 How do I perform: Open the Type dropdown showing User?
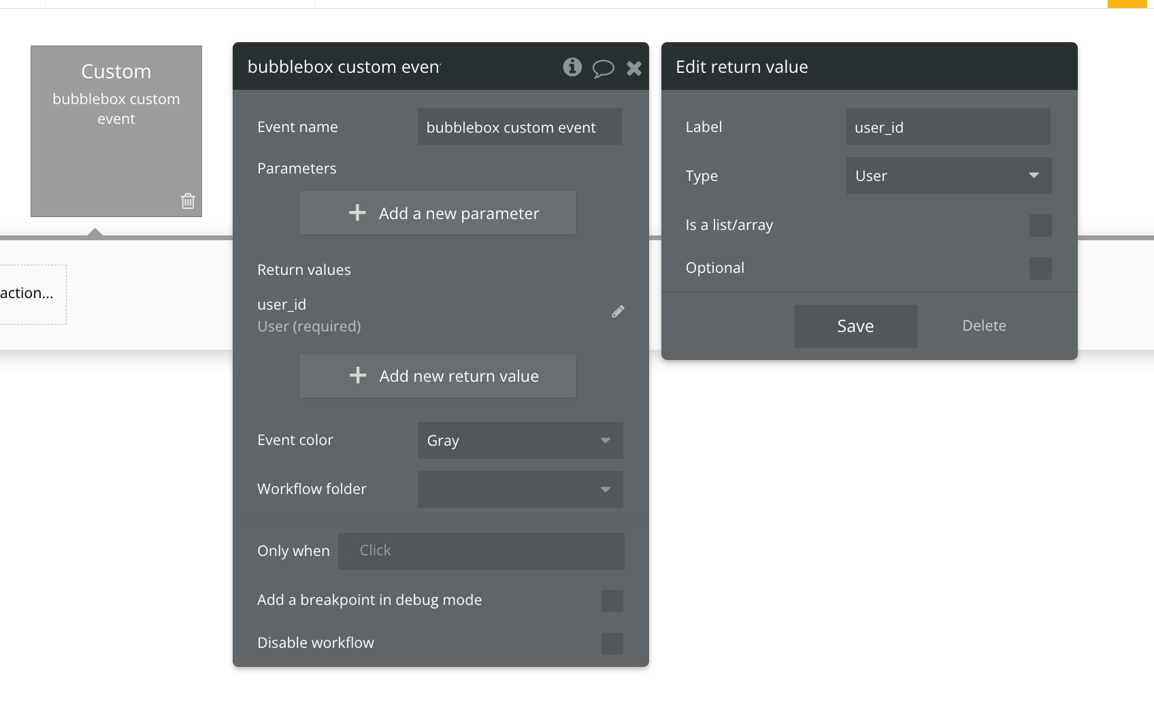(x=949, y=176)
